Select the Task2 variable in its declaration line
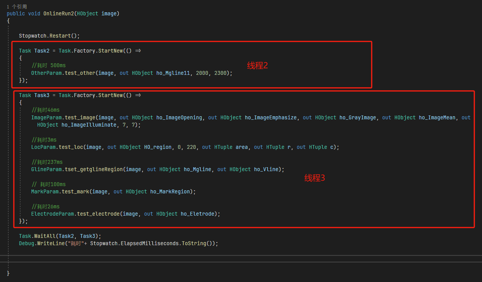This screenshot has height=282, width=482. (42, 51)
